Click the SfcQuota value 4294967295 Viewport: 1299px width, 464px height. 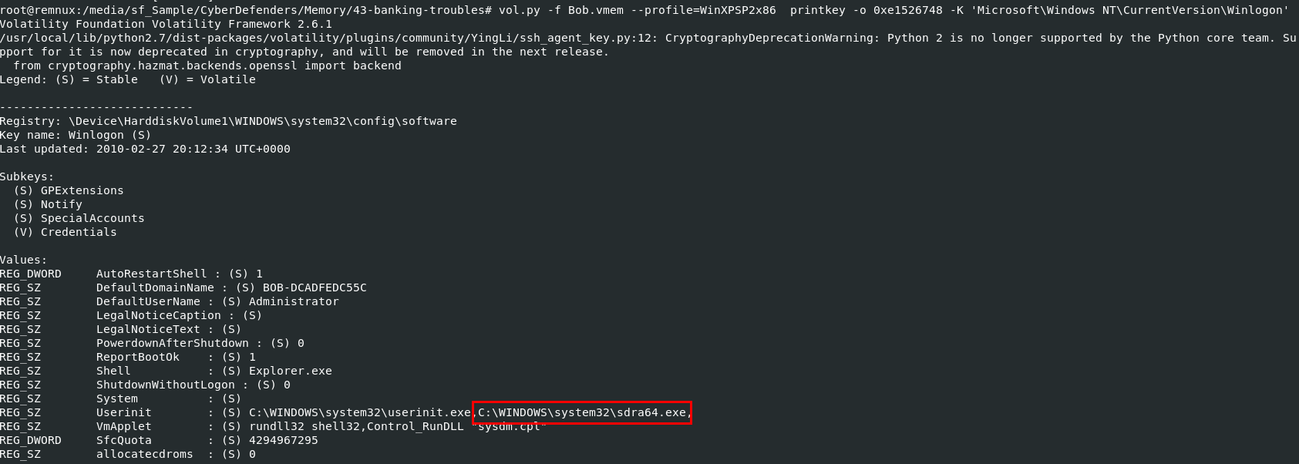(283, 440)
